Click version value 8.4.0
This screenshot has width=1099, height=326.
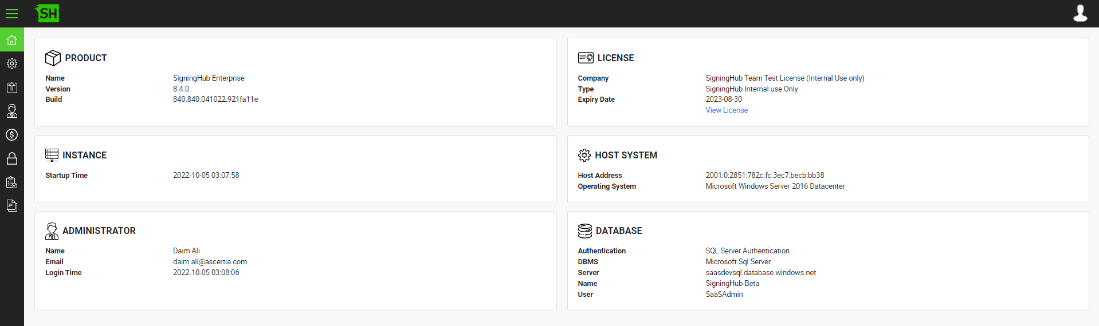click(181, 89)
